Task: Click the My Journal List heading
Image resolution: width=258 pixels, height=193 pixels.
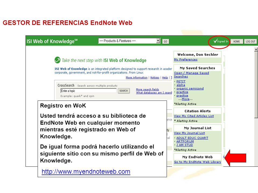Action: click(x=198, y=128)
